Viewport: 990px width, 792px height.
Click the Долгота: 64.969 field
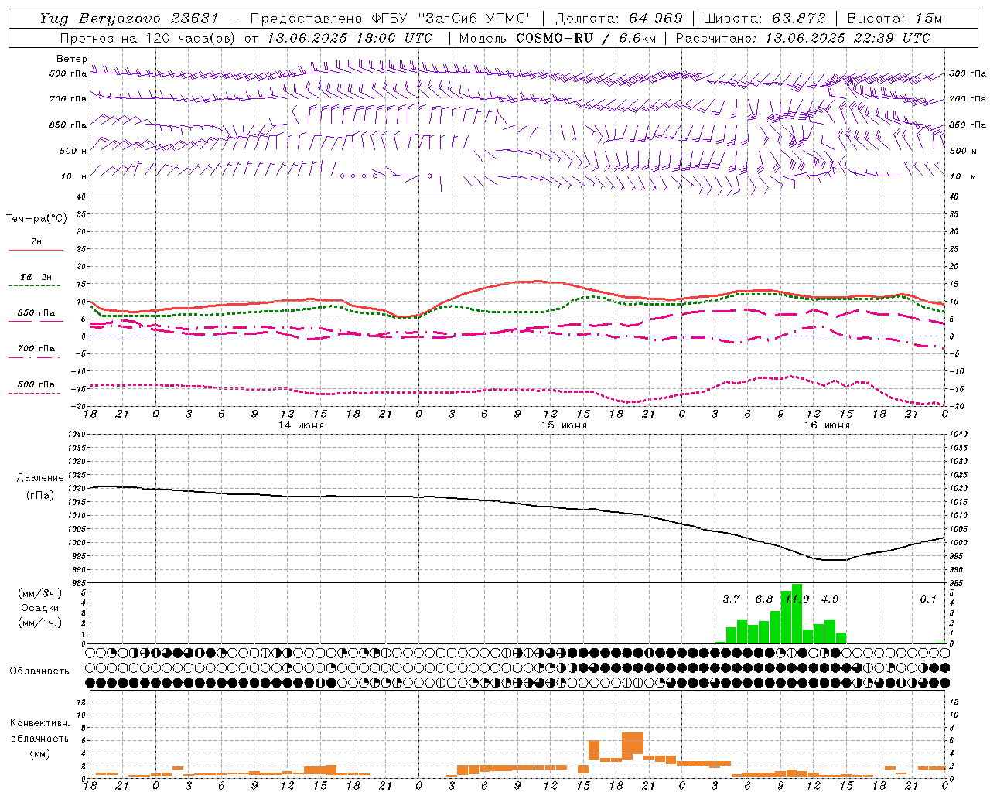[619, 19]
